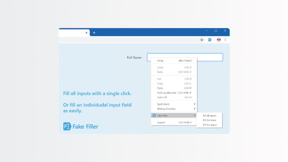Click the Fake Filler logo icon
This screenshot has width=288, height=162.
[x=67, y=126]
